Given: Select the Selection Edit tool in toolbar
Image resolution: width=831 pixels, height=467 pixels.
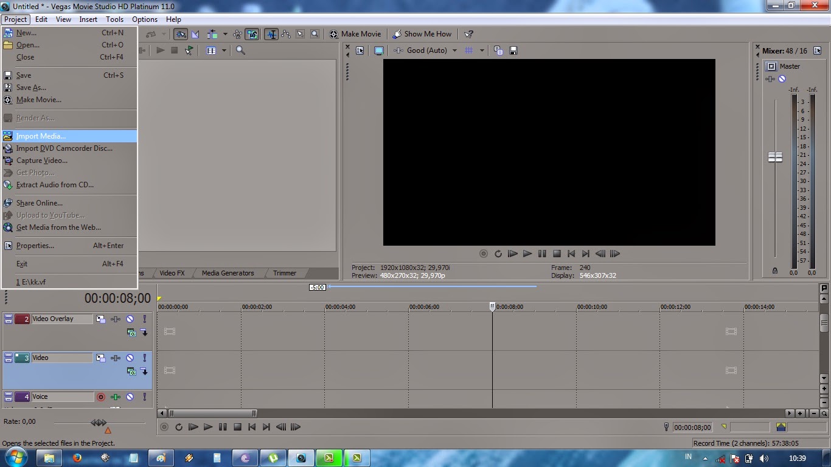Looking at the screenshot, I should pyautogui.click(x=300, y=34).
